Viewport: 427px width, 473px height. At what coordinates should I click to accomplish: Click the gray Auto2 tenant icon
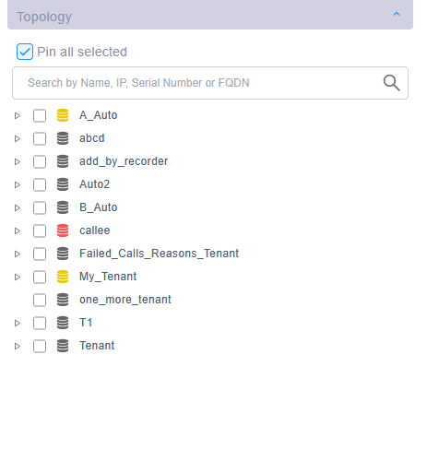tap(63, 184)
